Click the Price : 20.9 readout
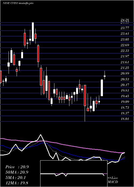The width and height of the screenshot is (134, 187). click(x=17, y=167)
